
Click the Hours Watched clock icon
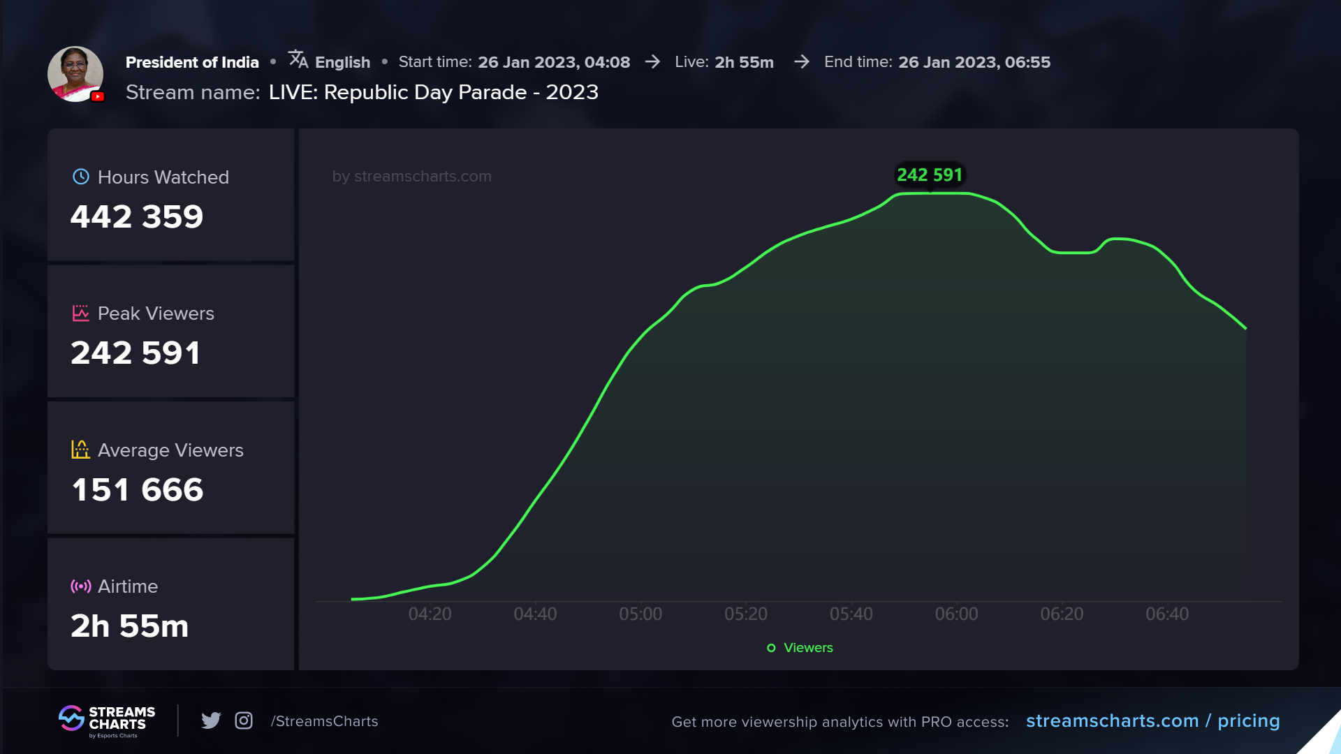click(81, 177)
